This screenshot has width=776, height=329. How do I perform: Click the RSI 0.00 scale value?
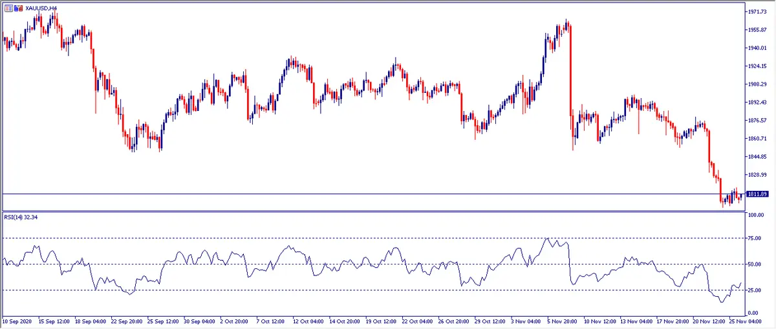(753, 313)
